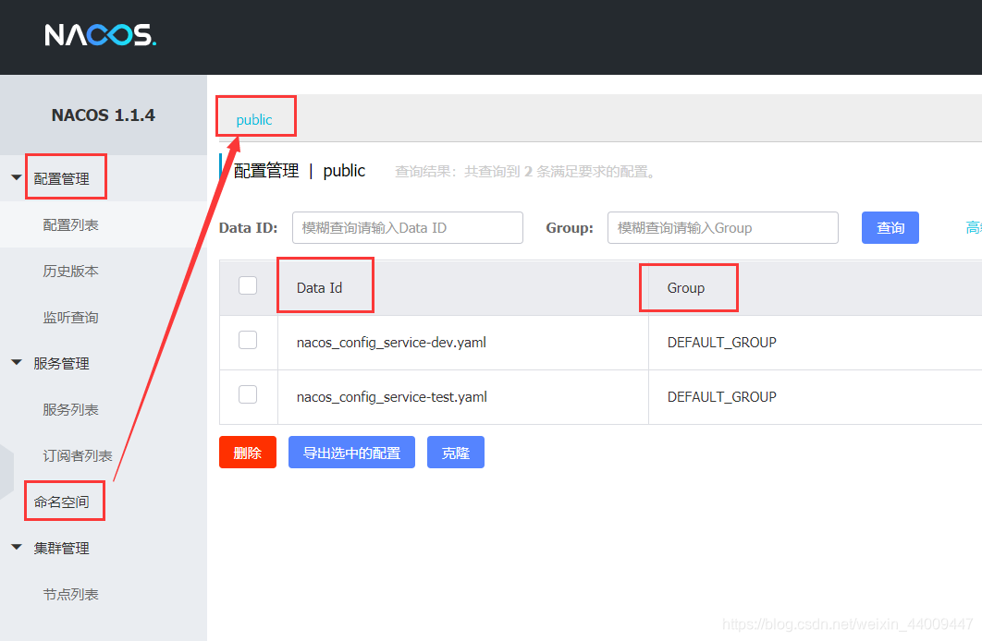Open 监听查询 page
The height and width of the screenshot is (641, 982).
(71, 318)
